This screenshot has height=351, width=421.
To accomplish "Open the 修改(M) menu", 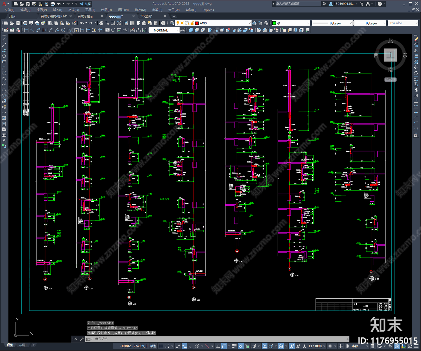I will [x=140, y=10].
